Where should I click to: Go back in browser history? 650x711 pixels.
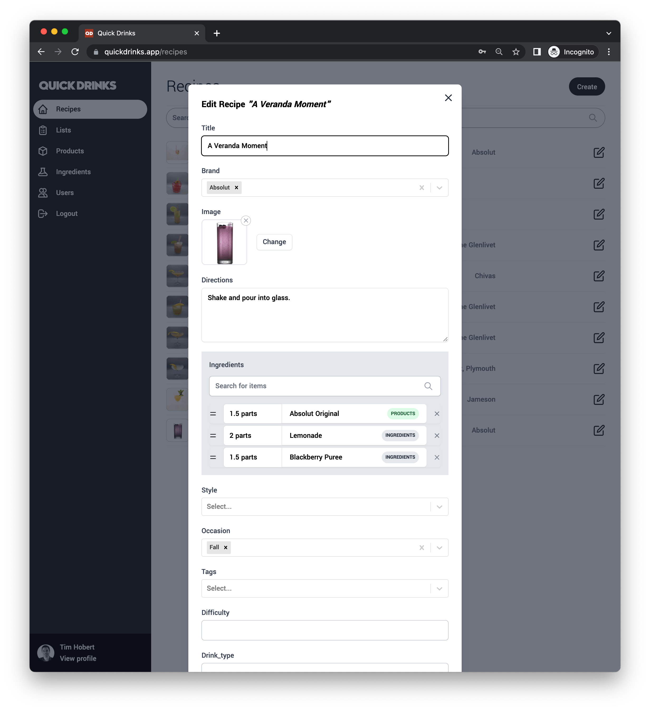click(41, 52)
